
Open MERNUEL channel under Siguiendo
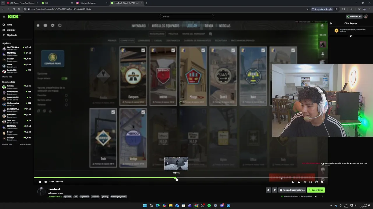pyautogui.click(x=17, y=54)
